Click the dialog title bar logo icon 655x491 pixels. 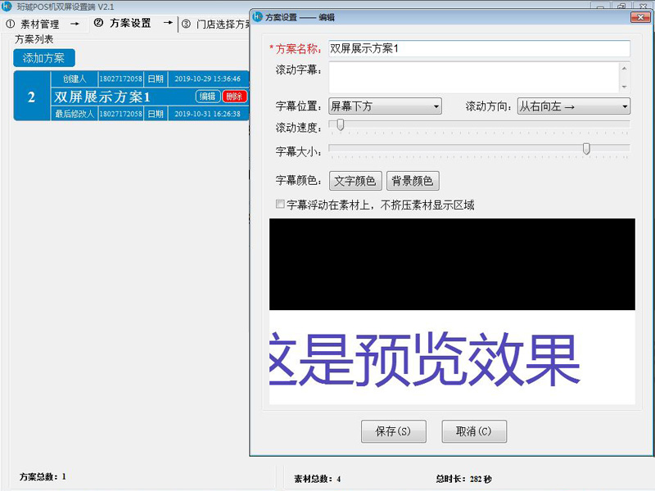258,17
